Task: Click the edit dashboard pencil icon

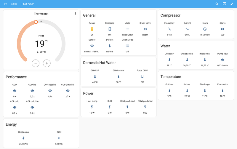Action: click(232, 4)
